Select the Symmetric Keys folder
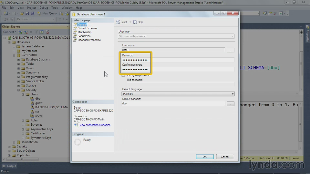Viewport: 310px width, 174px height. pos(41,138)
